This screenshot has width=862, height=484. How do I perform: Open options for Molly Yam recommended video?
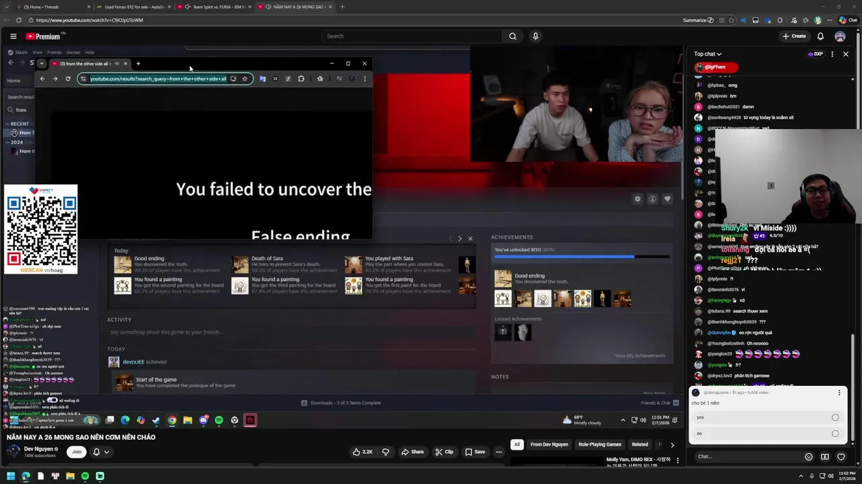pos(677,460)
